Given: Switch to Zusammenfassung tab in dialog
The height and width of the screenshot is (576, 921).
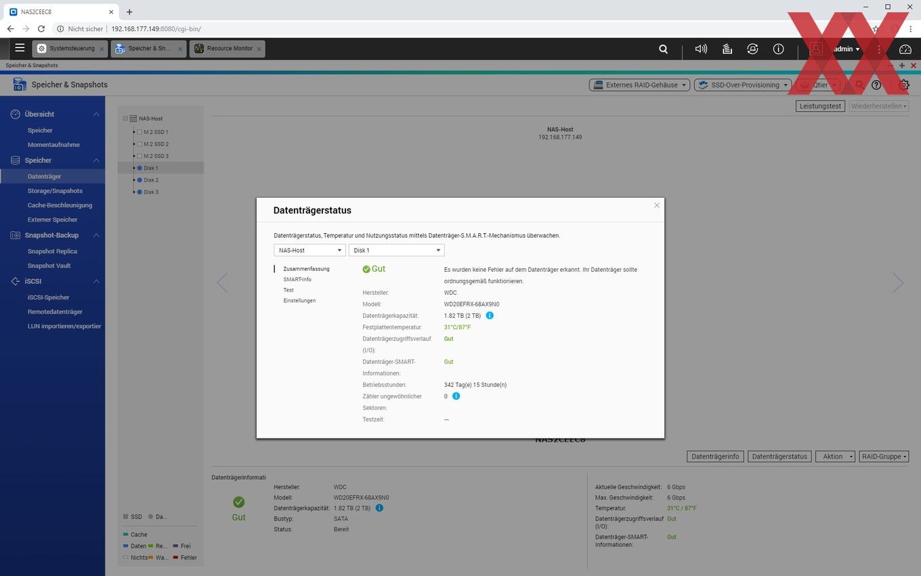Looking at the screenshot, I should tap(306, 269).
